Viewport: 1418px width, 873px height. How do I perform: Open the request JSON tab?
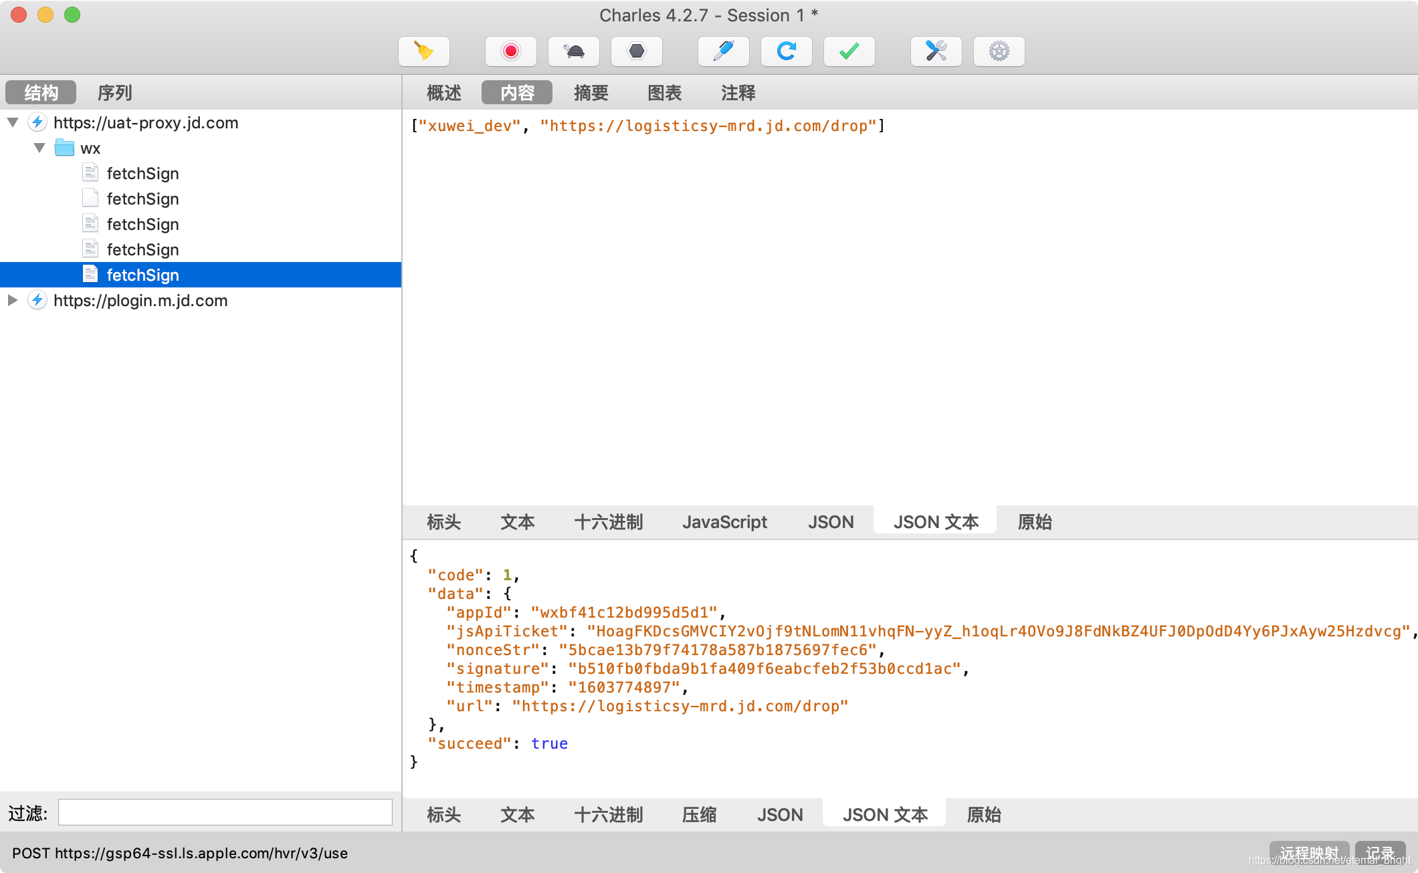tap(831, 522)
